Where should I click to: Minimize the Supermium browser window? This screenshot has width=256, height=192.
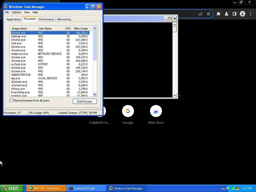pos(235,2)
